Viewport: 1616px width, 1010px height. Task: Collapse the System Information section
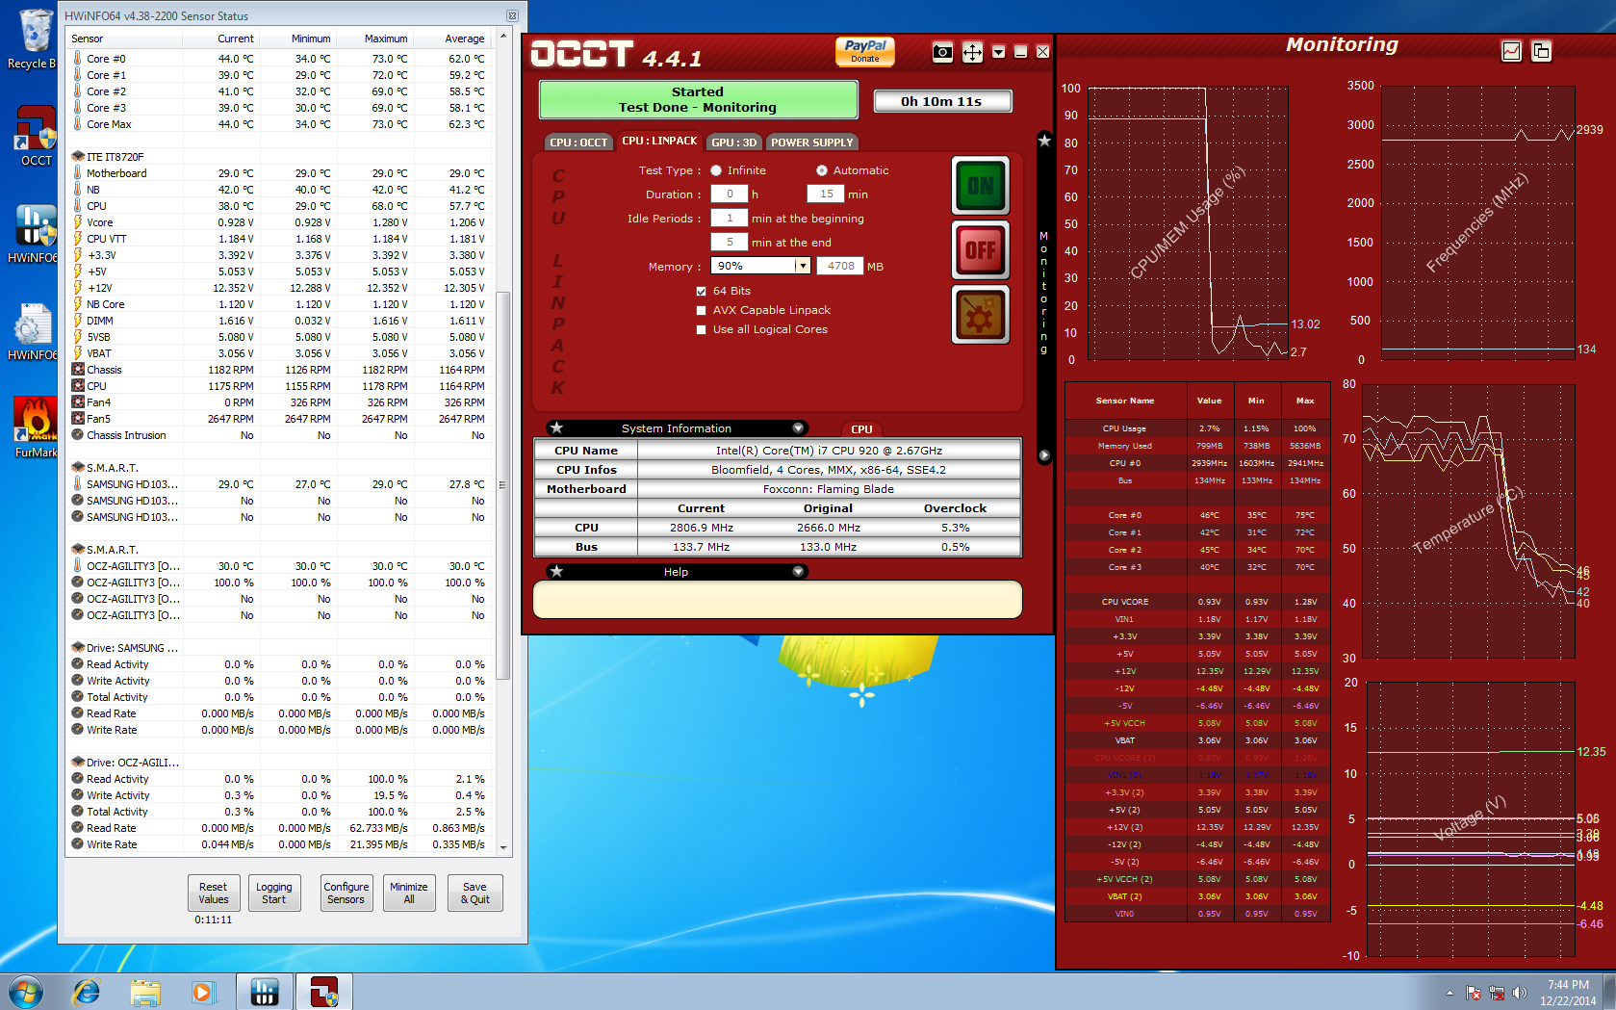798,428
